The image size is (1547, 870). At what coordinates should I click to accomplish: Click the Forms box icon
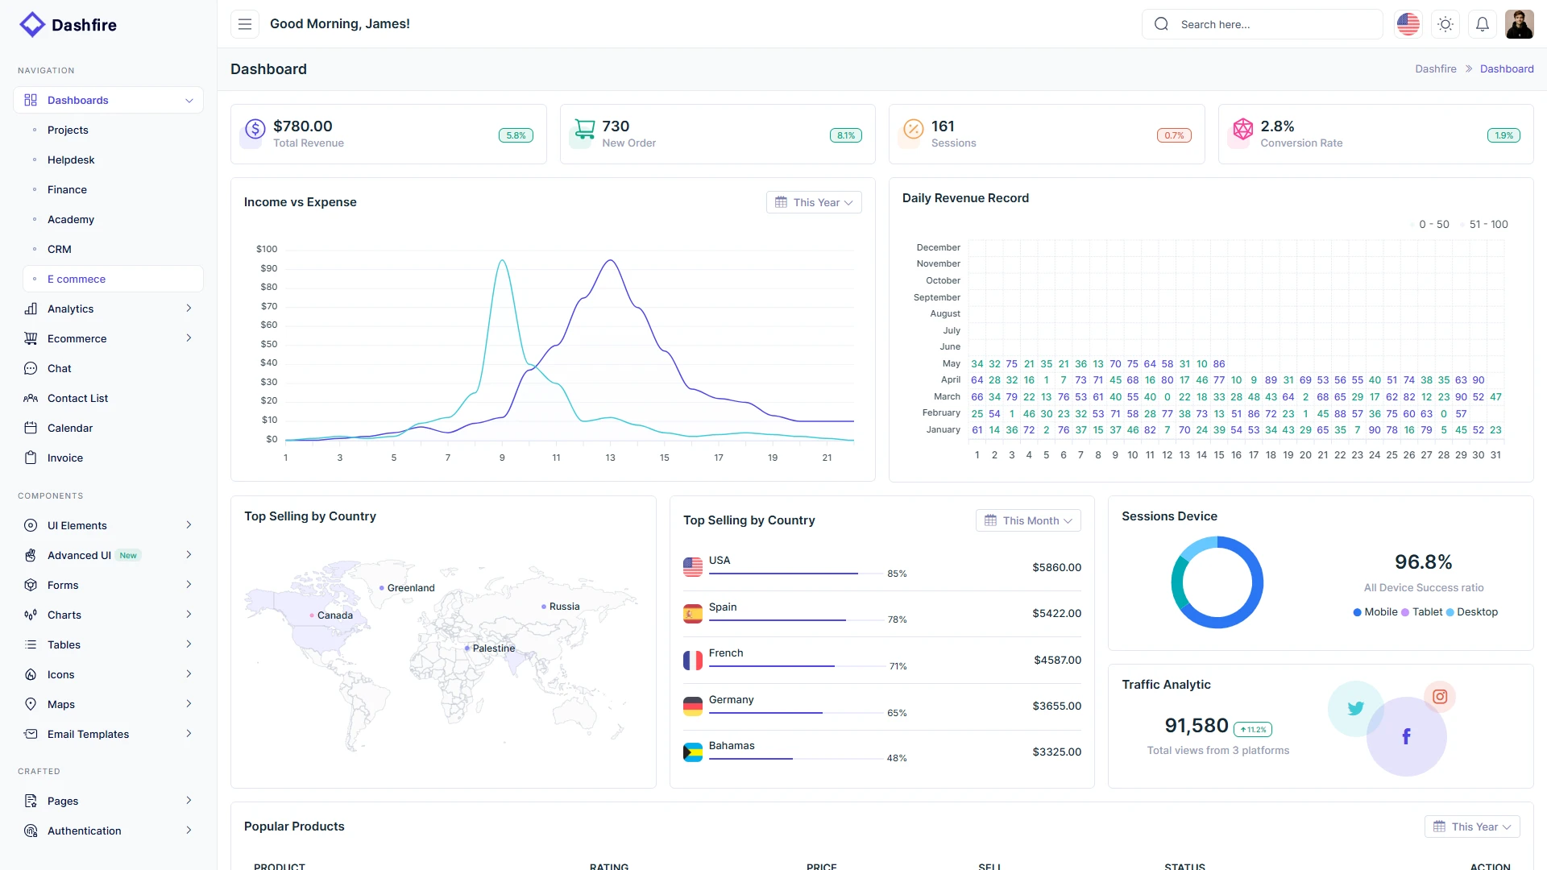31,585
